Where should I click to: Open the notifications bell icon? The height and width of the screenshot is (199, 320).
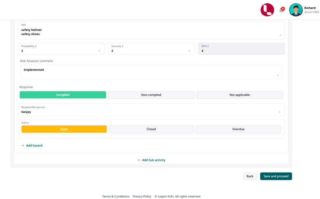tap(281, 10)
